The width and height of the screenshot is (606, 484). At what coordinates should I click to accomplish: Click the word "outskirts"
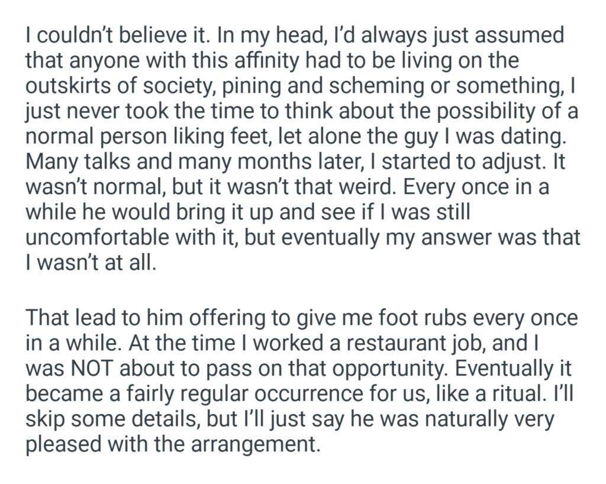[x=73, y=85]
